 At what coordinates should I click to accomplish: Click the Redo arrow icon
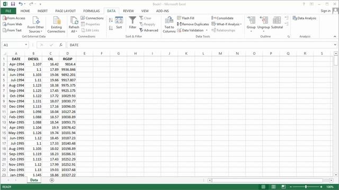pos(31,4)
